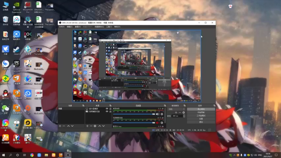Remove the transition with the Transitions minus icon
The width and height of the screenshot is (281, 158).
click(x=180, y=112)
